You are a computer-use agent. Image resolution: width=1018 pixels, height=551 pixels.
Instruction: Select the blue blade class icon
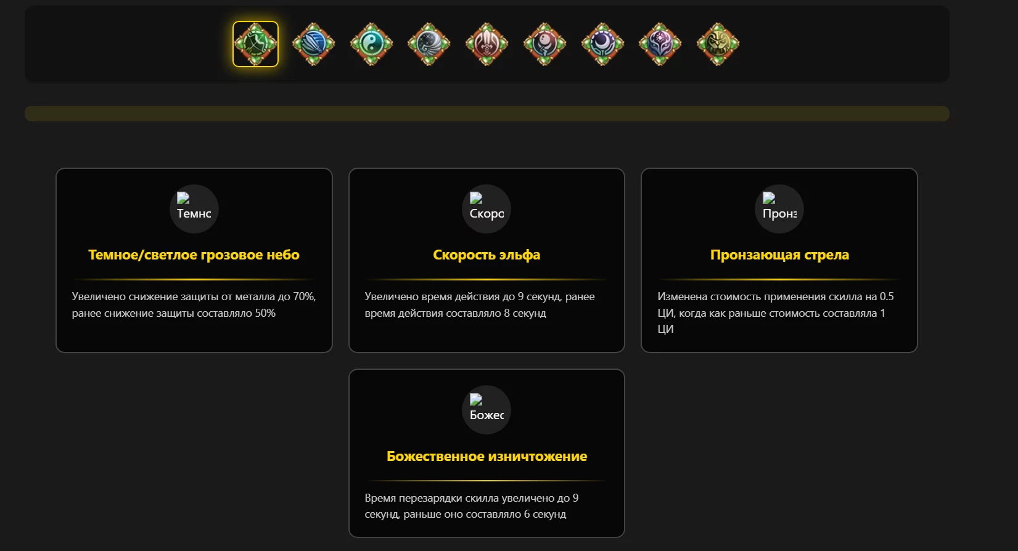click(x=313, y=44)
